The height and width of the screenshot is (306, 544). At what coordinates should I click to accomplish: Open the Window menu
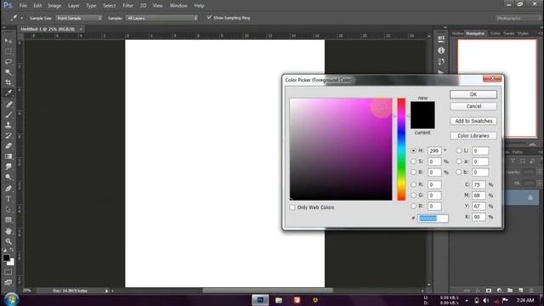[178, 6]
